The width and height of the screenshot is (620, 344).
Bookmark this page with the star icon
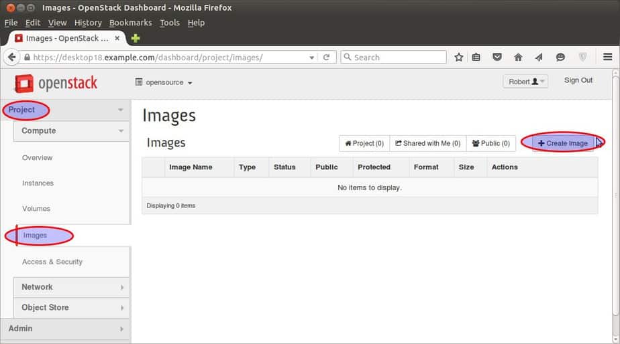pyautogui.click(x=459, y=57)
